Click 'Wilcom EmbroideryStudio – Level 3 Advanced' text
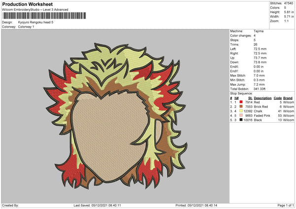 [35, 10]
